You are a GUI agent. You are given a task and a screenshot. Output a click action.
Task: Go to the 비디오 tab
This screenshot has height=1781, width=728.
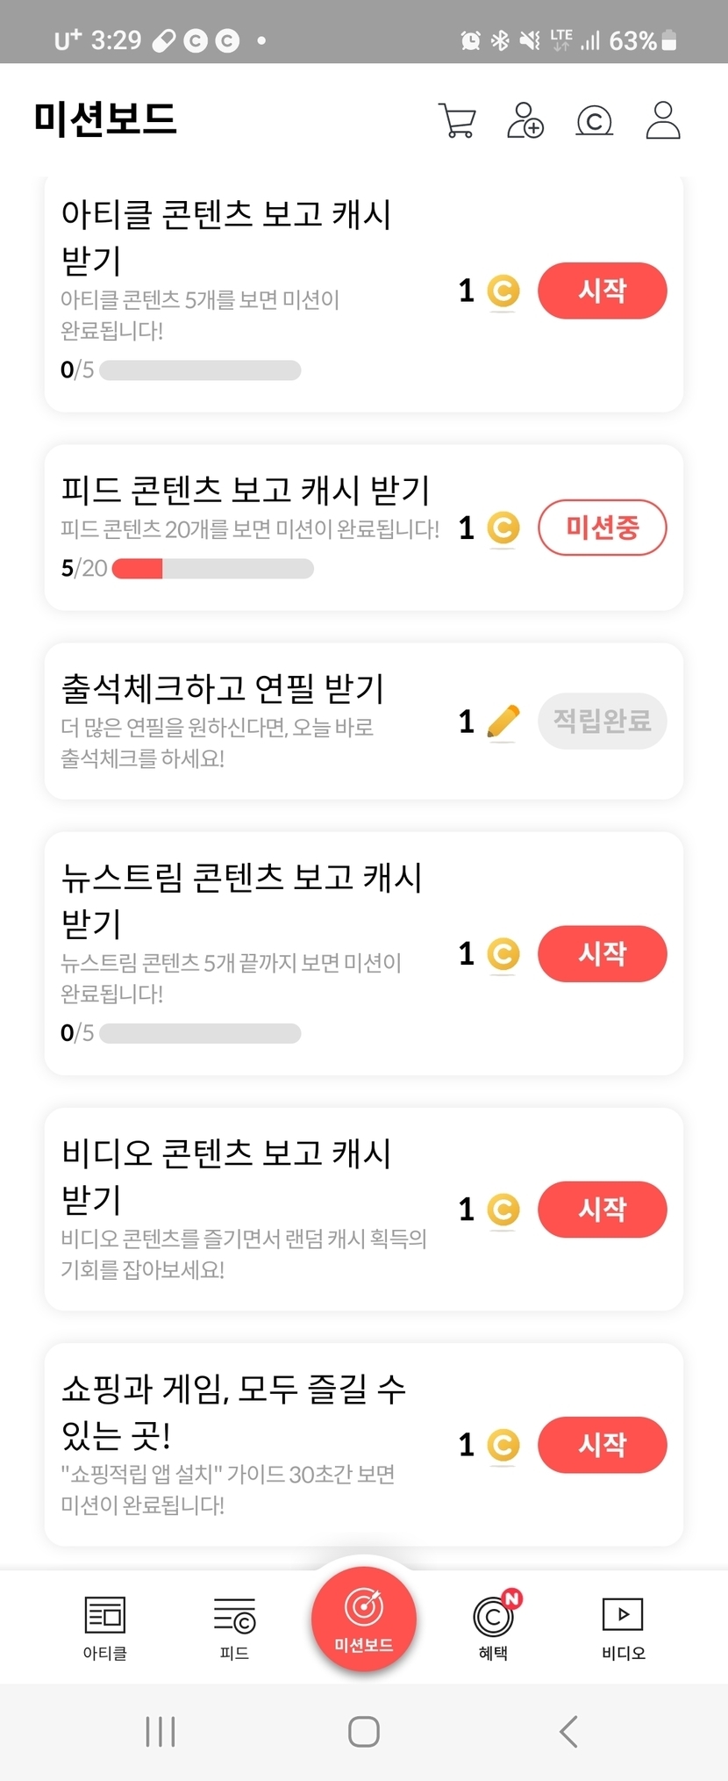[623, 1627]
